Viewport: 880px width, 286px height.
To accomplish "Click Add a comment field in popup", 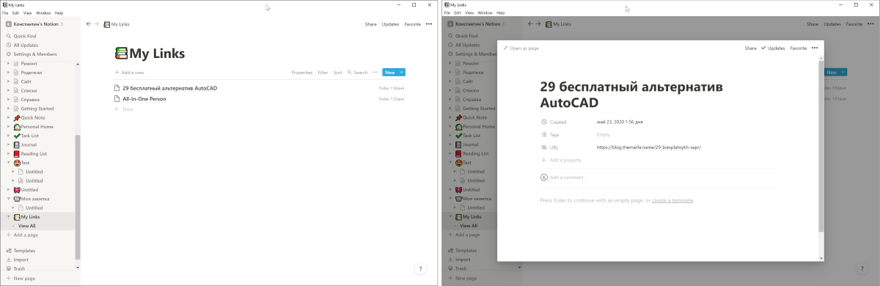I will tap(657, 177).
